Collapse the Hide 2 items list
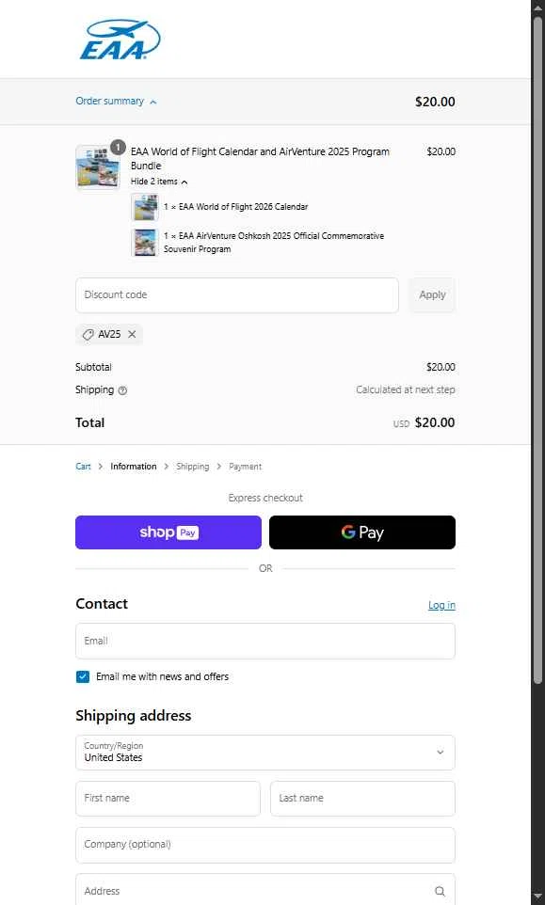 pos(159,182)
